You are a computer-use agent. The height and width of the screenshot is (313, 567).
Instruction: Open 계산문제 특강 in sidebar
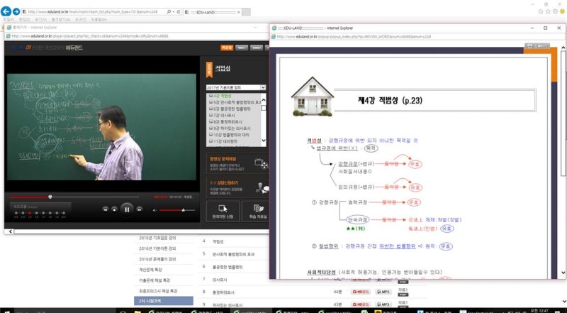(x=150, y=270)
